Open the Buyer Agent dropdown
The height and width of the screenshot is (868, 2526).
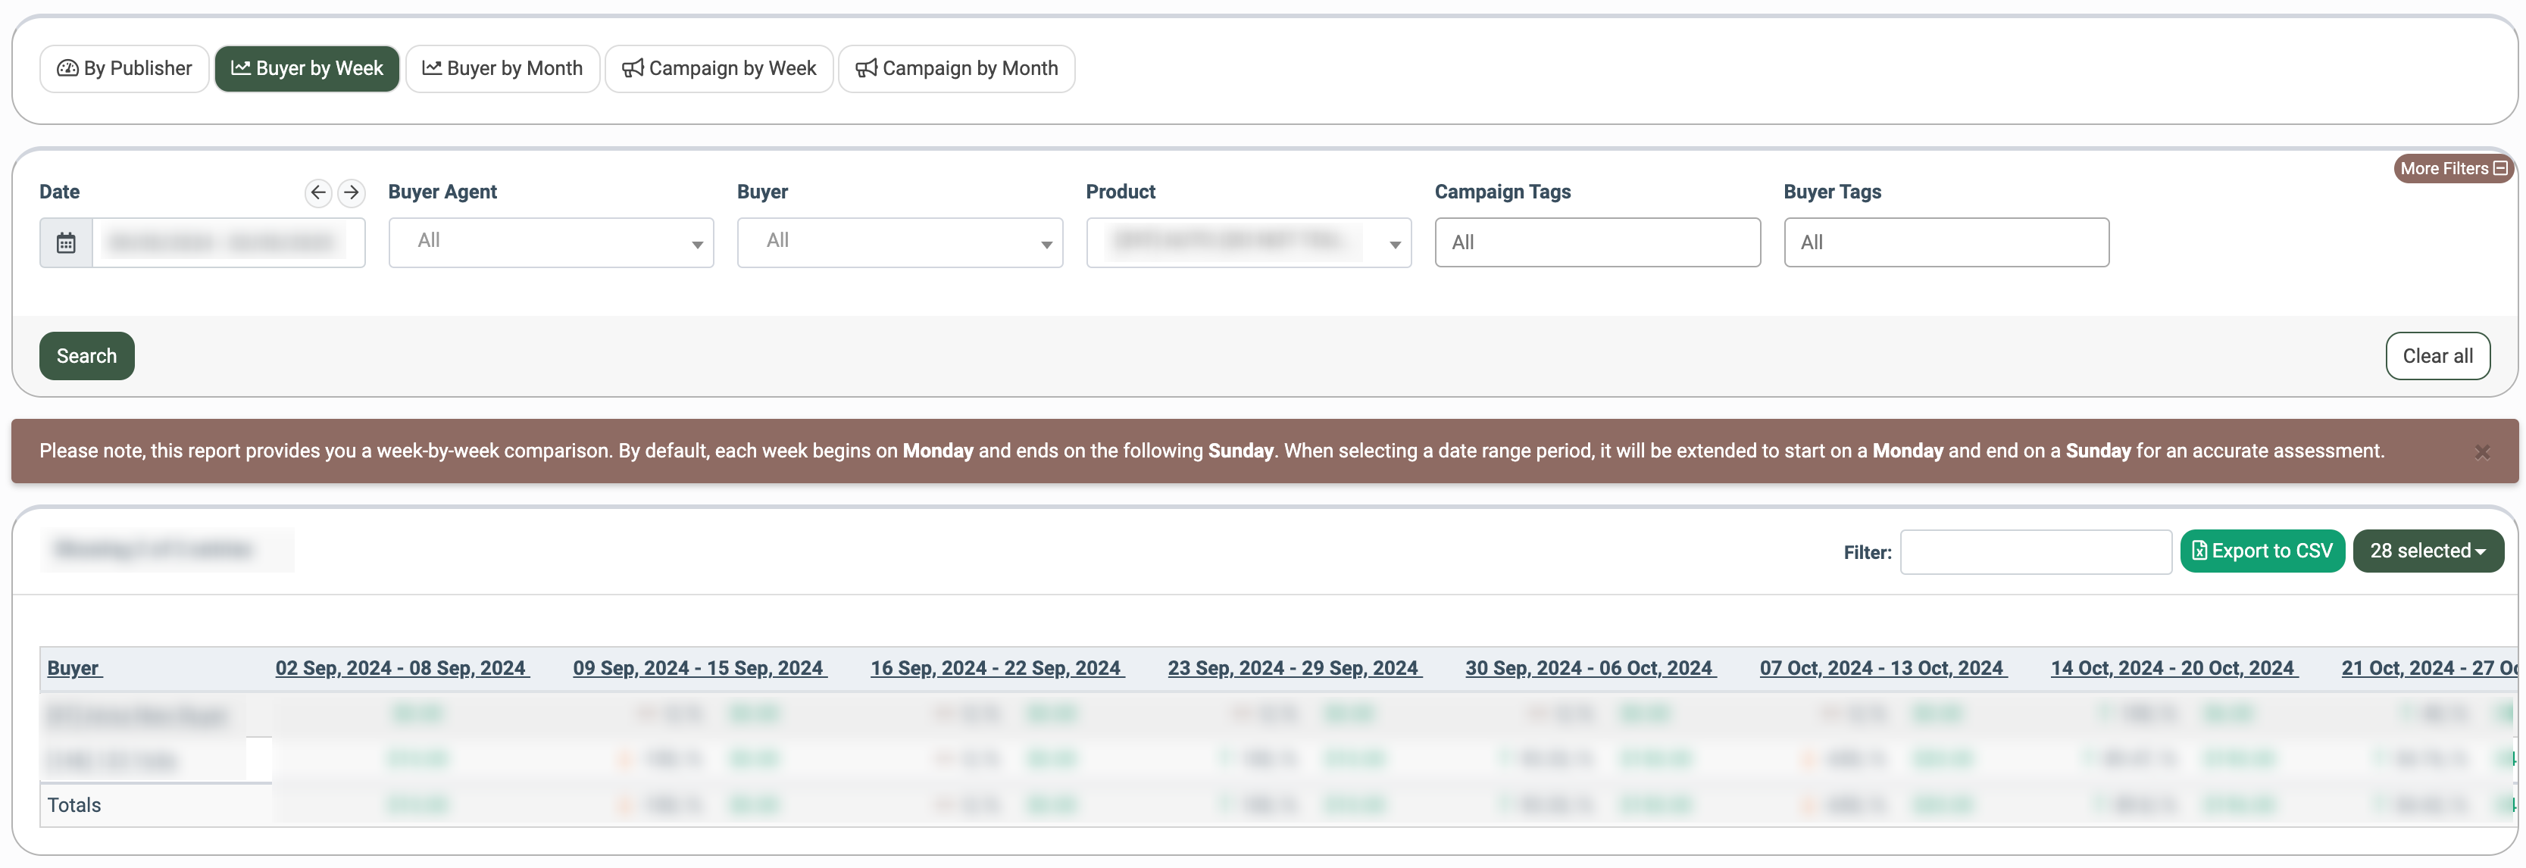pyautogui.click(x=551, y=242)
